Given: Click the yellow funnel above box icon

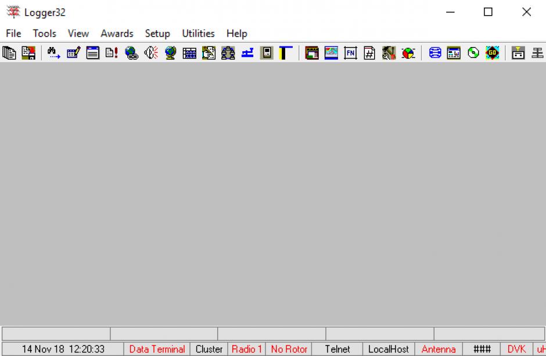Looking at the screenshot, I should pos(518,53).
